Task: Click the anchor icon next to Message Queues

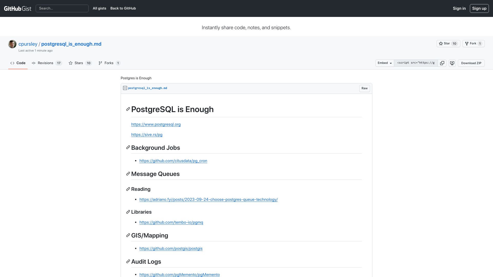Action: pyautogui.click(x=128, y=174)
